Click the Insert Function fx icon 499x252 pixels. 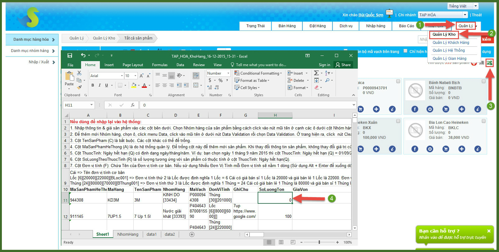click(133, 105)
